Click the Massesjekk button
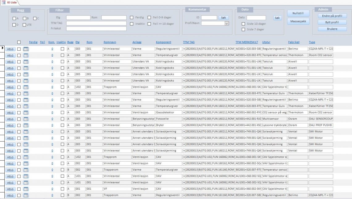The width and height of the screenshot is (352, 199). tap(298, 21)
